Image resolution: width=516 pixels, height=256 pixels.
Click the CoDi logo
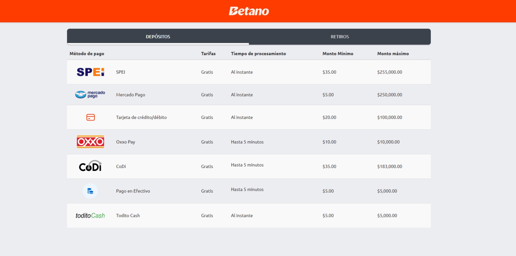(x=90, y=166)
